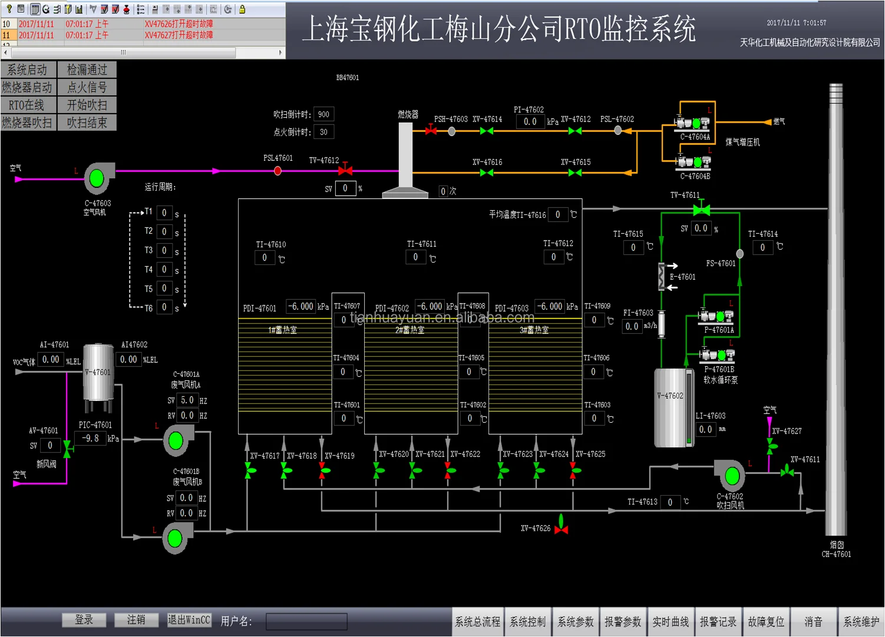Click the yellow padlock icon in alarm toolbar
Viewport: 885px width, 637px height.
[242, 9]
